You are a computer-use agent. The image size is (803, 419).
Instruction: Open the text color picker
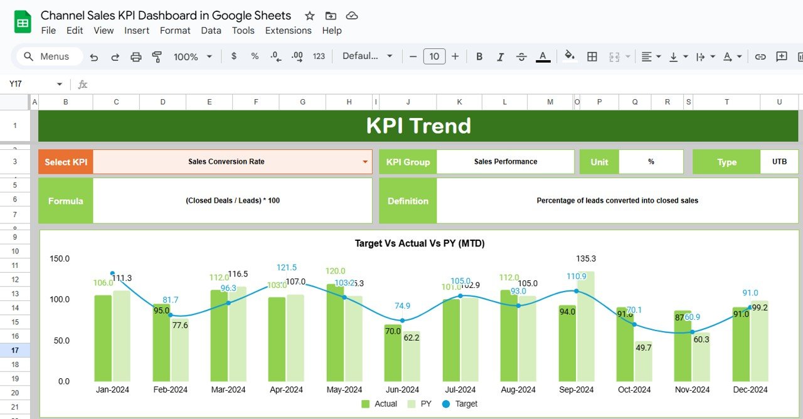pyautogui.click(x=542, y=56)
